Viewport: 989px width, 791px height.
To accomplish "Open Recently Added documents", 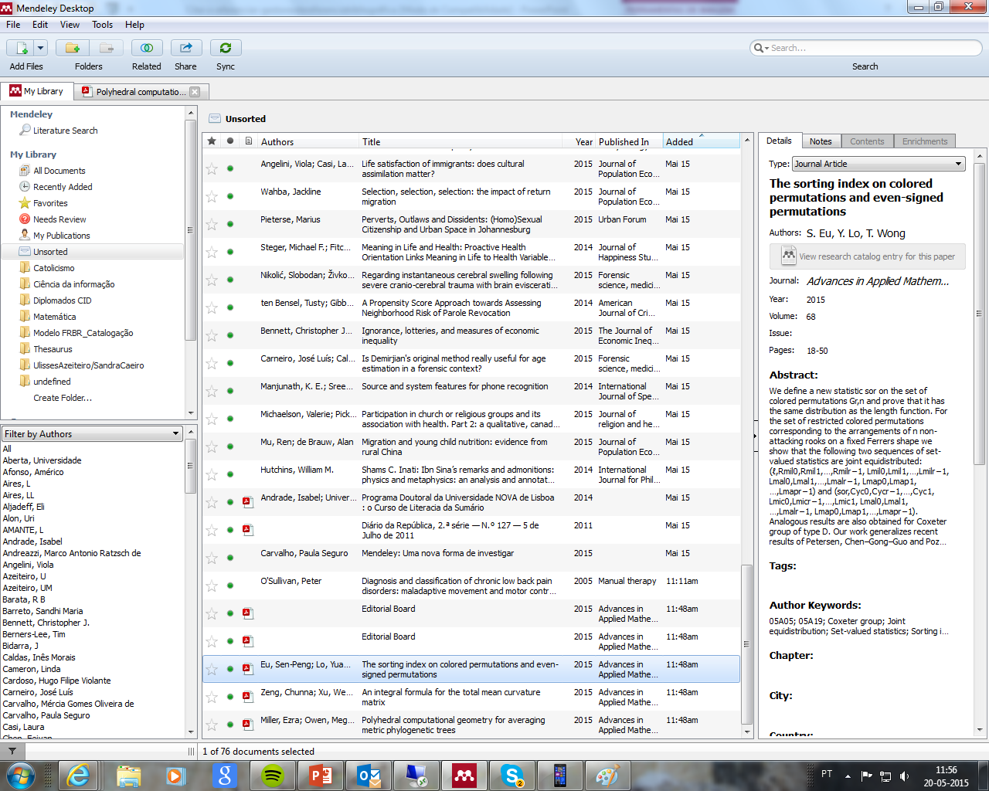I will (x=63, y=187).
